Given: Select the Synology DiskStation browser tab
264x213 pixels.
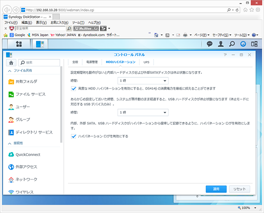Looking at the screenshot, I should coord(28,17).
